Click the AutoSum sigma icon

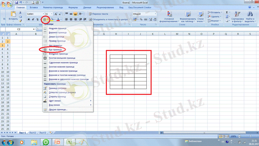pyautogui.click(x=227, y=12)
